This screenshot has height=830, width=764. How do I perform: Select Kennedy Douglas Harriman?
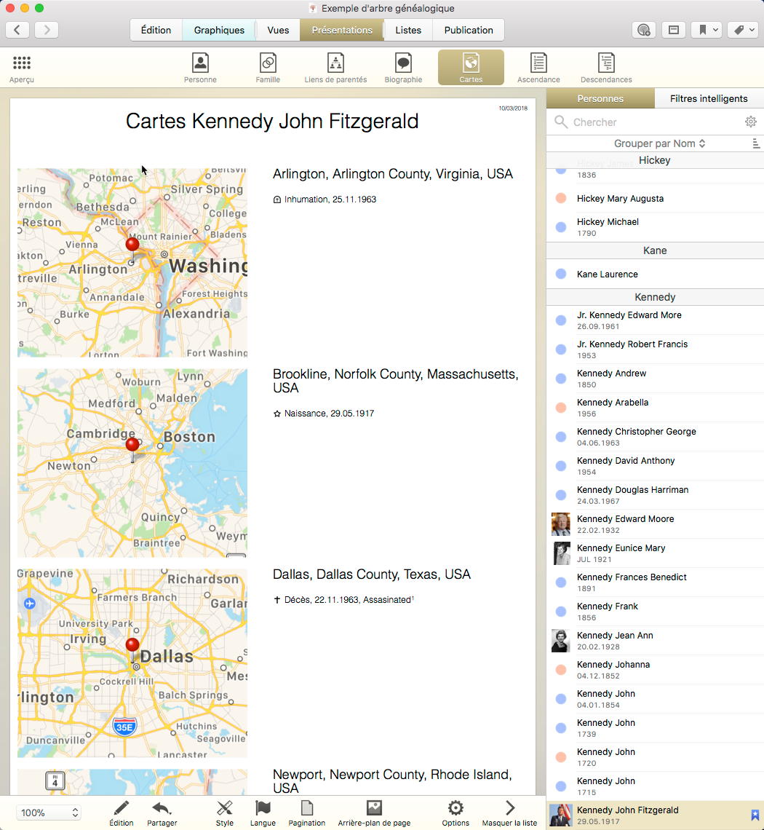655,495
